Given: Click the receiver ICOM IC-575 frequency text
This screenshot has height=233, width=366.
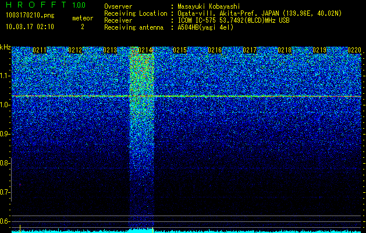Looking at the screenshot, I should coord(233,20).
